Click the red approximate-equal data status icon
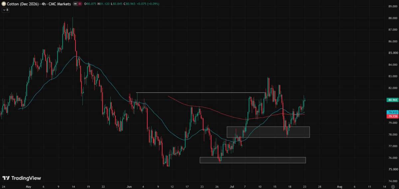Screen dimensions: 399x189 click(80, 4)
